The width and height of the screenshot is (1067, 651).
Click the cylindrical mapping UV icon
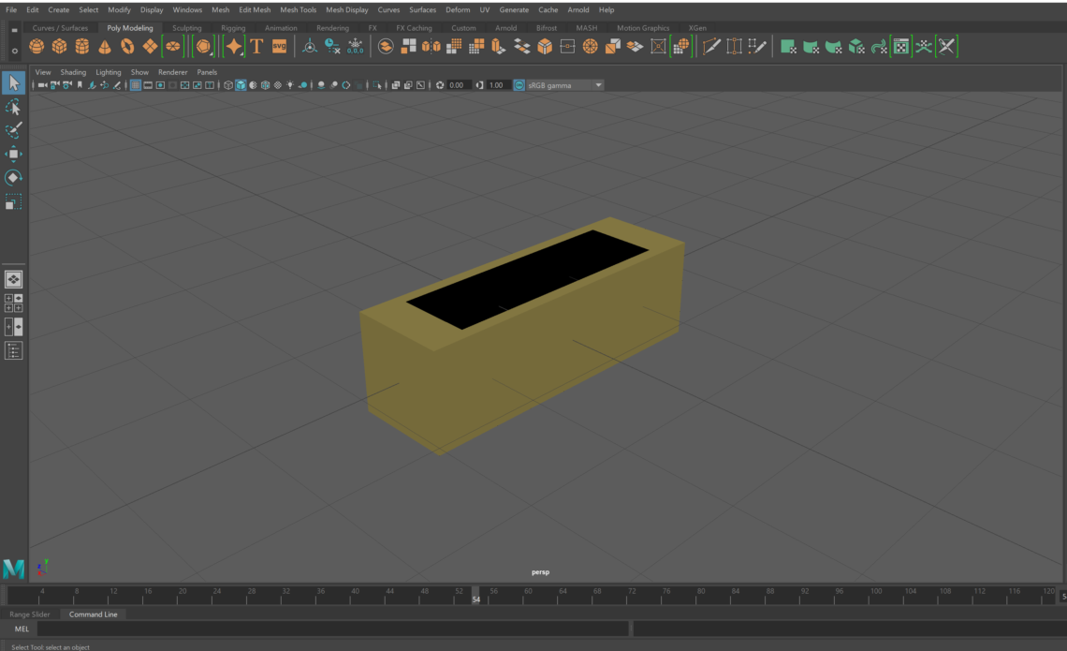(x=811, y=46)
